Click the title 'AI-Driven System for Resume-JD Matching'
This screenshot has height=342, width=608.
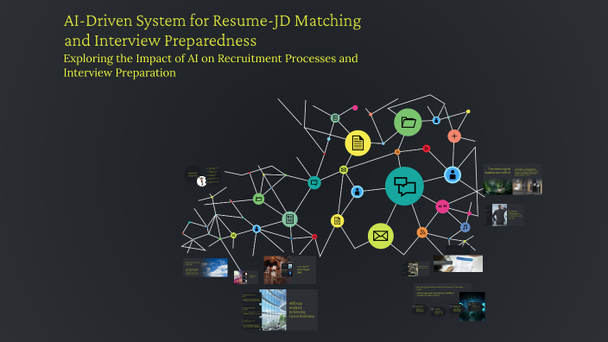(212, 21)
